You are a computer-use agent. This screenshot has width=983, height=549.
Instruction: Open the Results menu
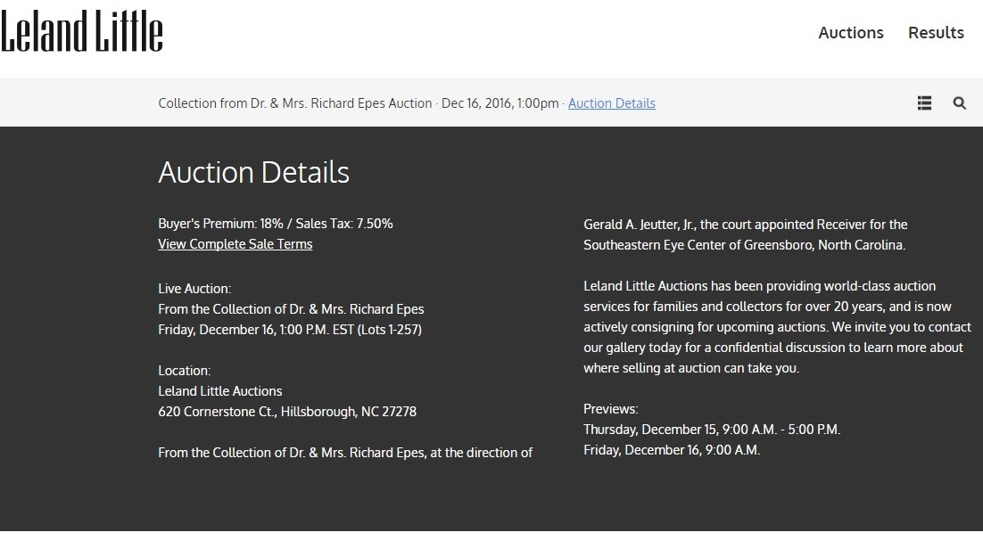[936, 33]
